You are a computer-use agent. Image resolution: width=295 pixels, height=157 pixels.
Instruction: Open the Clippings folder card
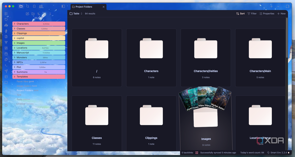[151, 123]
